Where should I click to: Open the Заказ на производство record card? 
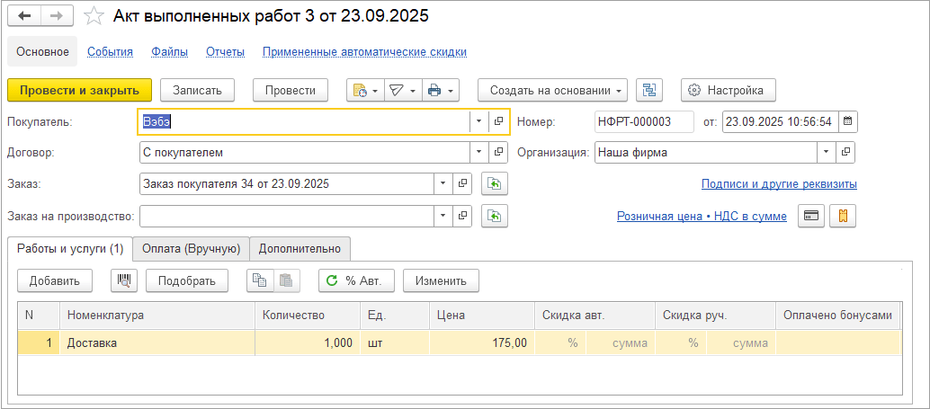tap(462, 216)
